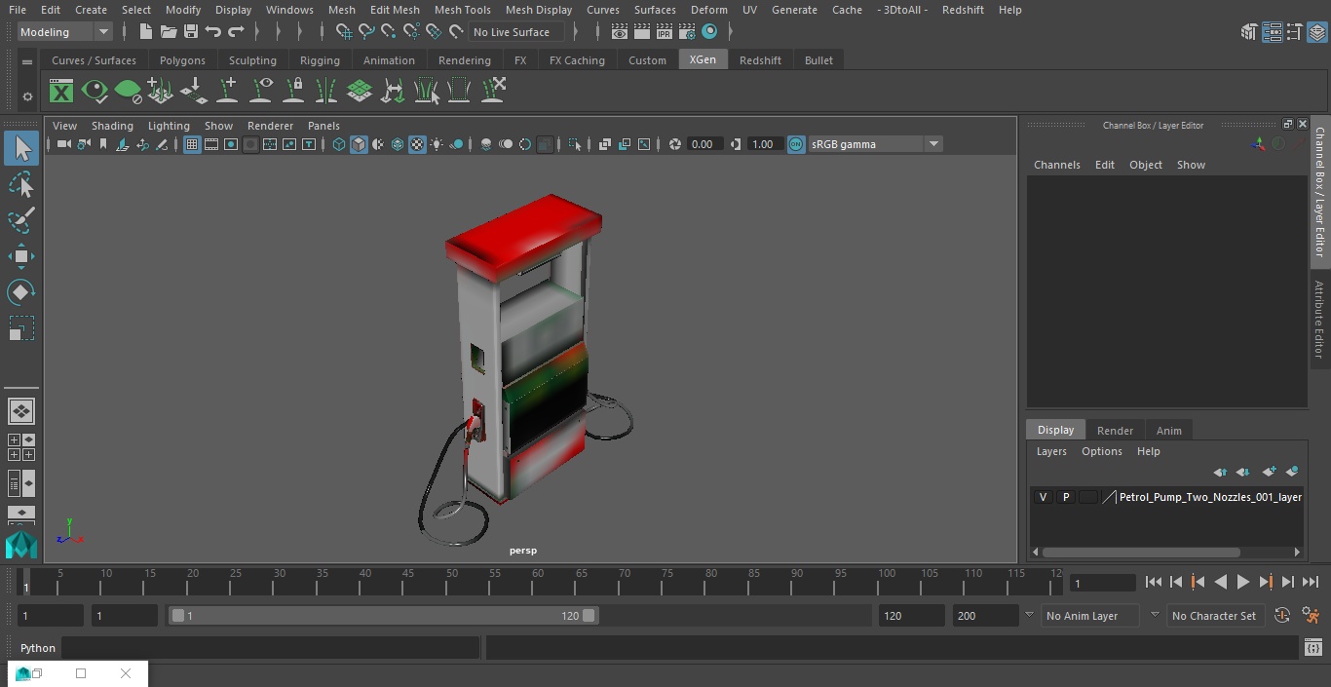1331x687 pixels.
Task: Click the exposure value field 0.00
Action: click(x=703, y=144)
